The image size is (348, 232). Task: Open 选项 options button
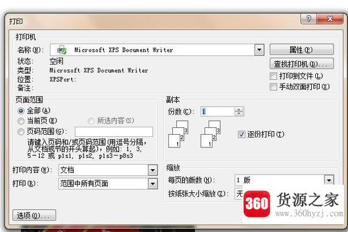click(34, 215)
